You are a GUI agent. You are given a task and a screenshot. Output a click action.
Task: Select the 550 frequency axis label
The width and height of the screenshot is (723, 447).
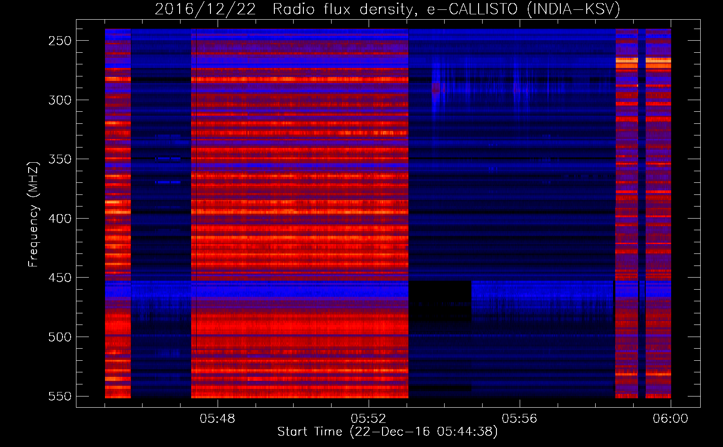tap(60, 396)
